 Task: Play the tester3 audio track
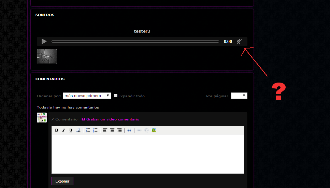[44, 42]
